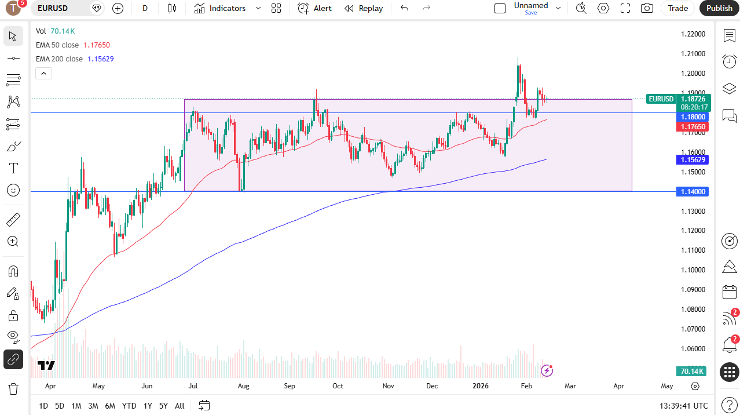Select the 3M date range
Screen dimensions: 740x415
pyautogui.click(x=93, y=406)
